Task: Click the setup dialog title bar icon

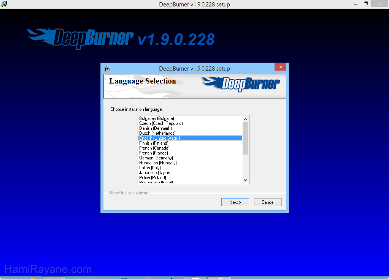Action: (107, 68)
